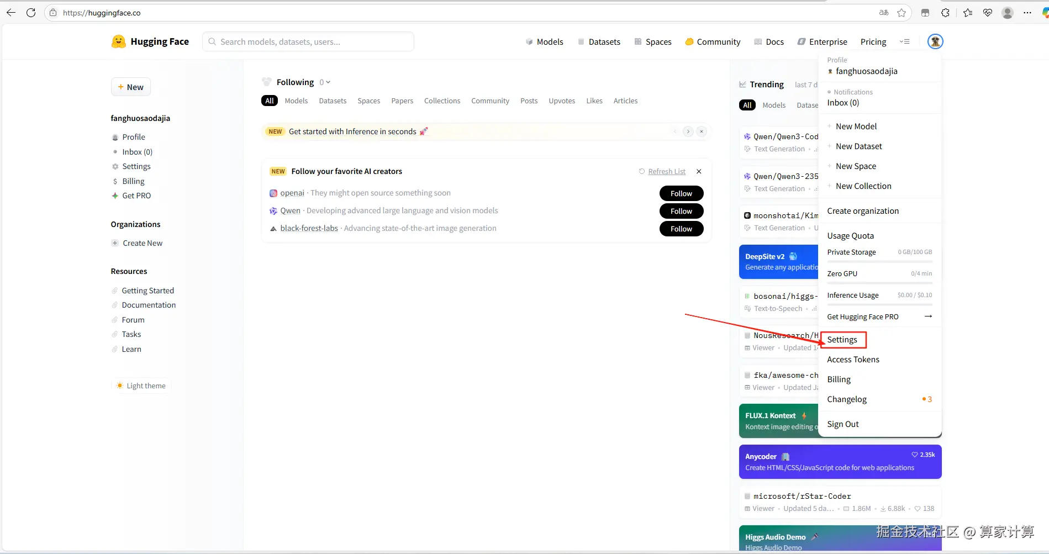Viewport: 1049px width, 554px height.
Task: Open the browser profile avatar icon
Action: tap(1008, 13)
